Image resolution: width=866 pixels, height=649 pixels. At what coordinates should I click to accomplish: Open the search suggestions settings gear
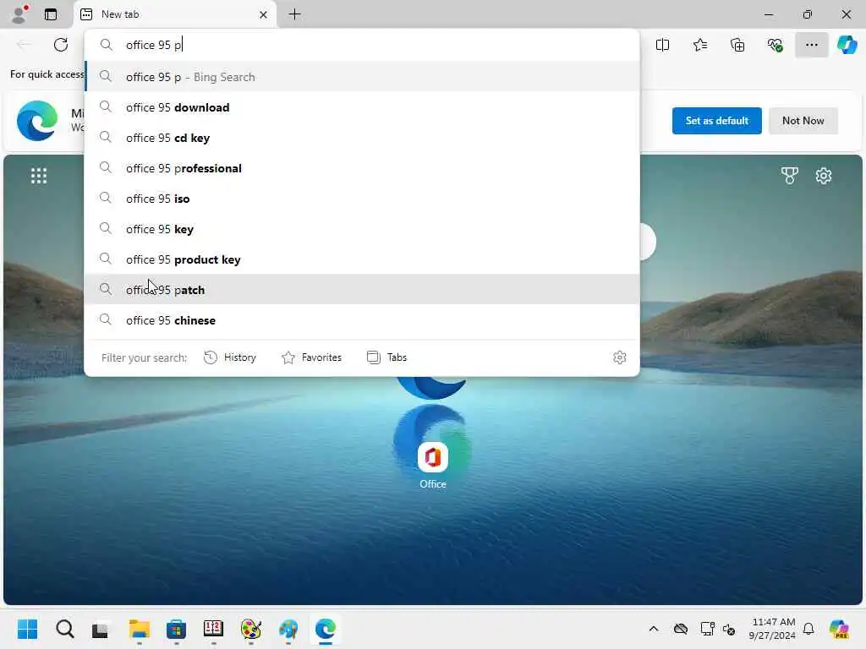620,357
